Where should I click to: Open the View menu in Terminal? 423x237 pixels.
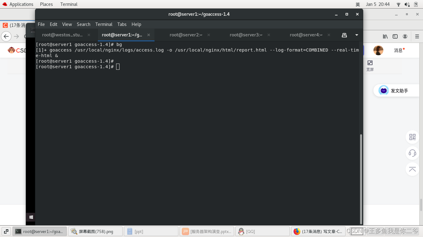point(67,24)
